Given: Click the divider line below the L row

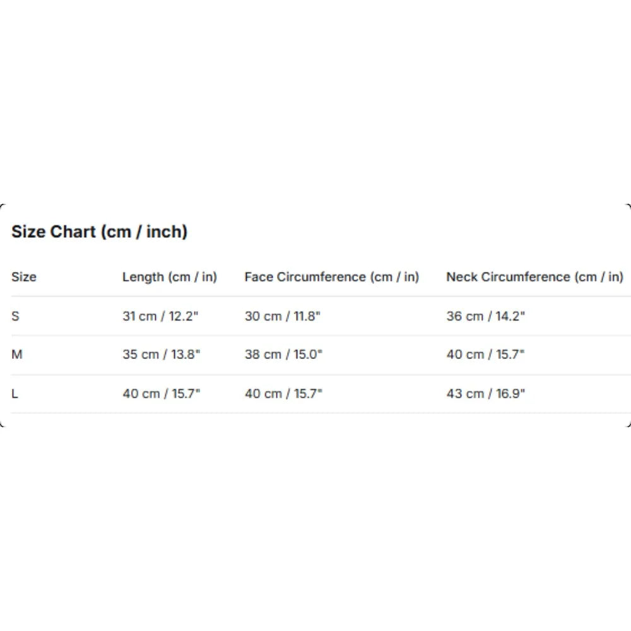Looking at the screenshot, I should [321, 413].
